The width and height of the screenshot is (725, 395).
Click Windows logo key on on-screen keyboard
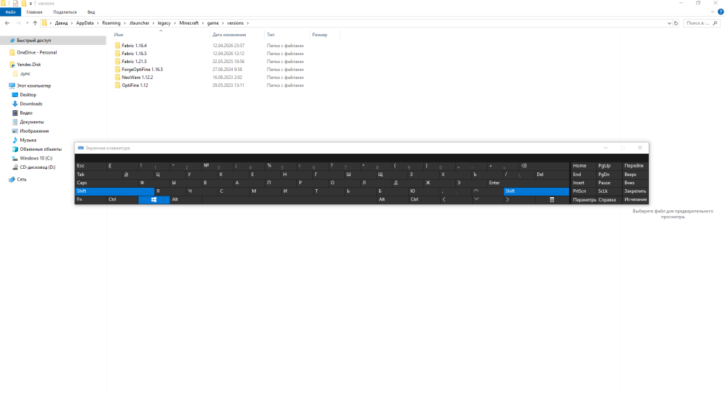tap(154, 199)
